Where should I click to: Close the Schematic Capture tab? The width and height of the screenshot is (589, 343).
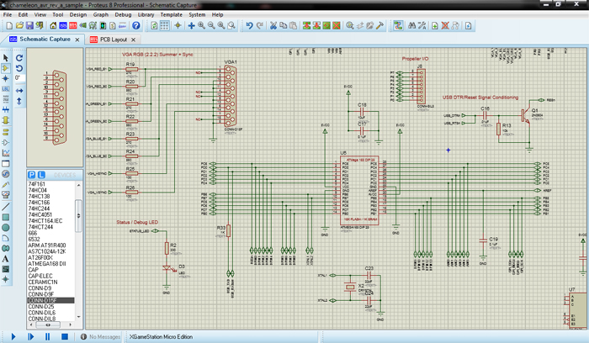coord(77,40)
